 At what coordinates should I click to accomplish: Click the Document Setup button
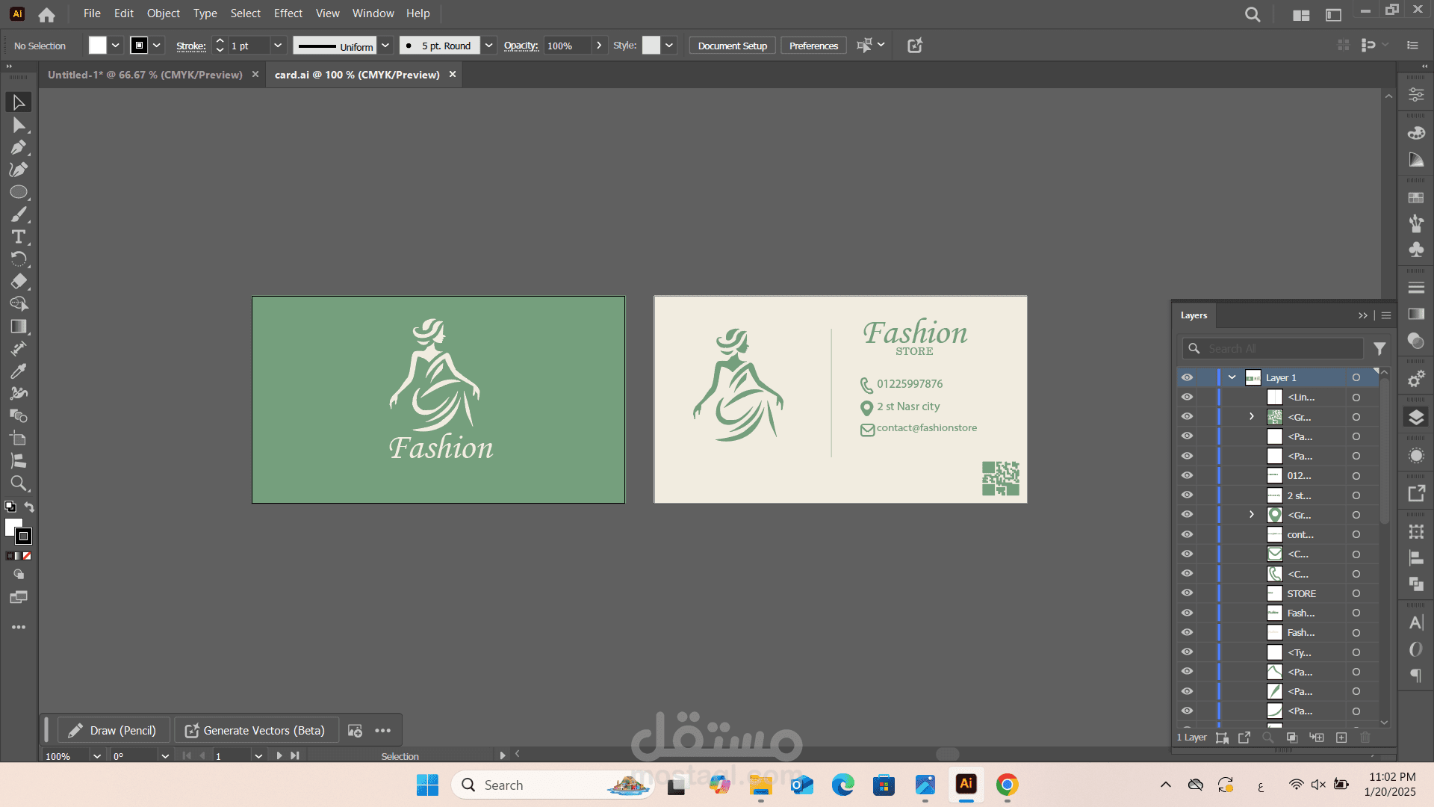click(733, 46)
